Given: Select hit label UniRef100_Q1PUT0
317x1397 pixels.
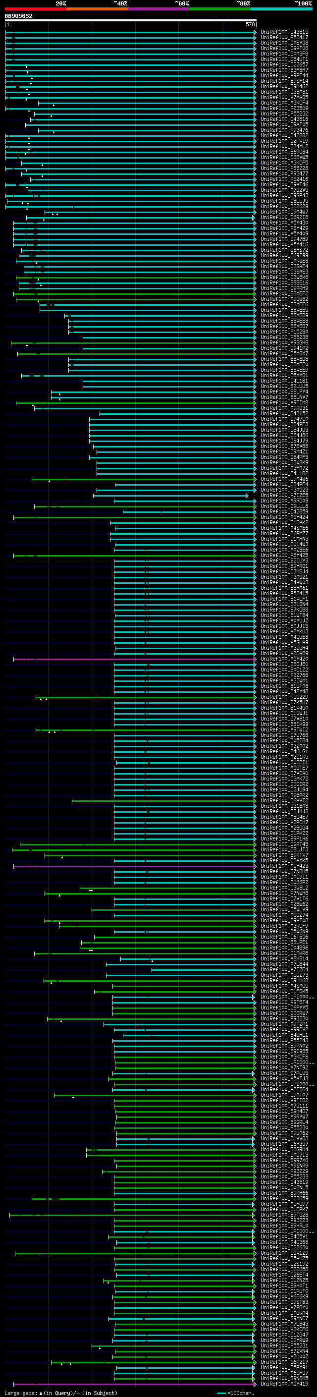Looking at the screenshot, I should (x=284, y=1291).
